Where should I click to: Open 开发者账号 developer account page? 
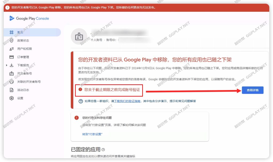(25, 74)
